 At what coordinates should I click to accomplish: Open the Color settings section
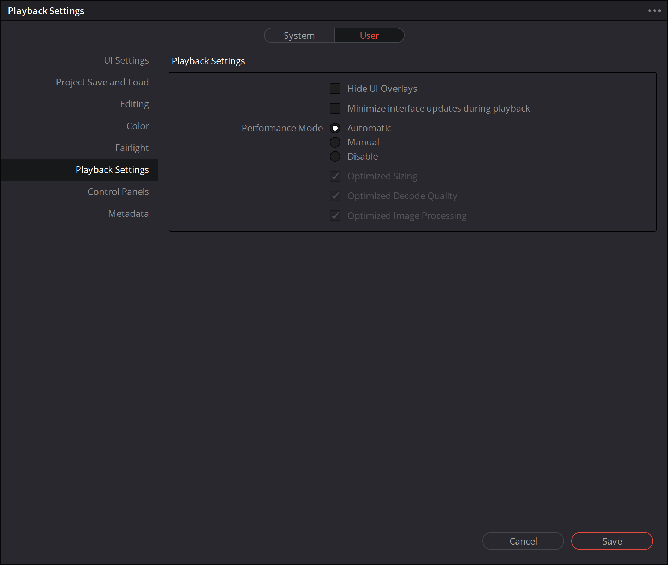point(138,126)
